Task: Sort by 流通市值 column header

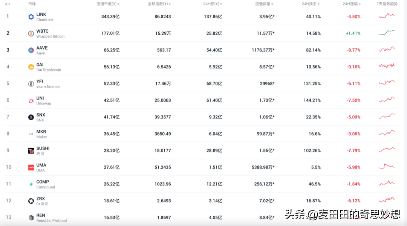Action: (108, 4)
